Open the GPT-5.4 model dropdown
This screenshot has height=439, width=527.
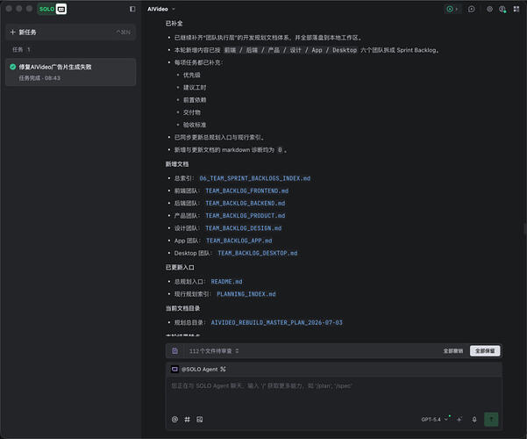click(x=435, y=419)
